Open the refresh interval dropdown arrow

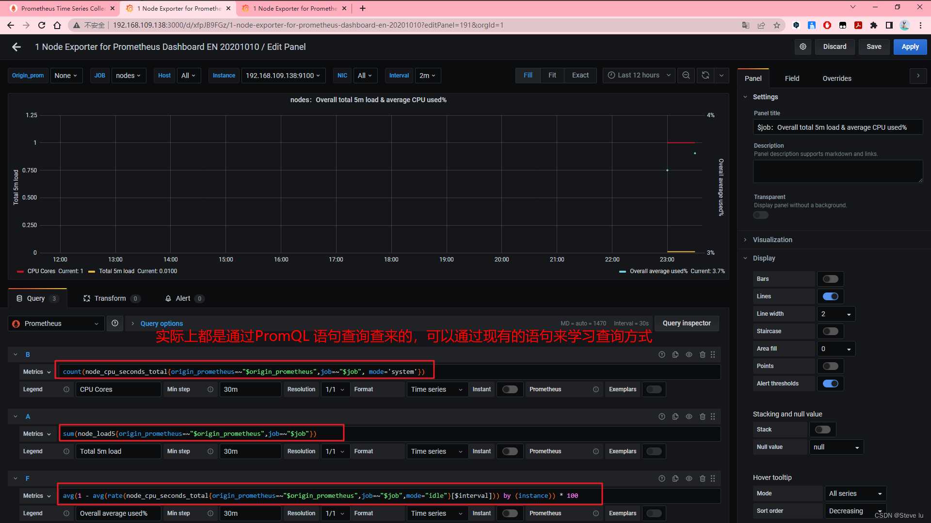(x=722, y=76)
